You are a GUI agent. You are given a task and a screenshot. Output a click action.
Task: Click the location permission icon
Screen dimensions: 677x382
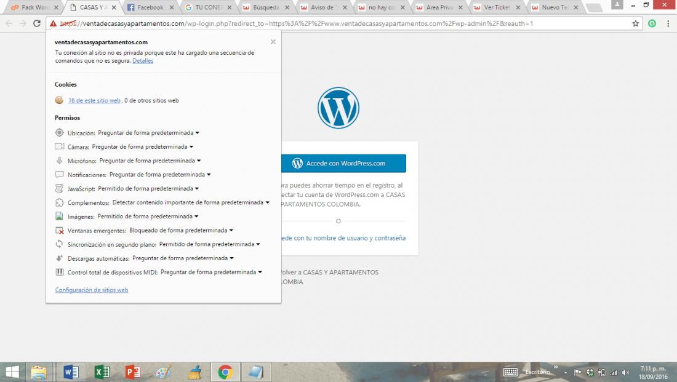pos(59,132)
